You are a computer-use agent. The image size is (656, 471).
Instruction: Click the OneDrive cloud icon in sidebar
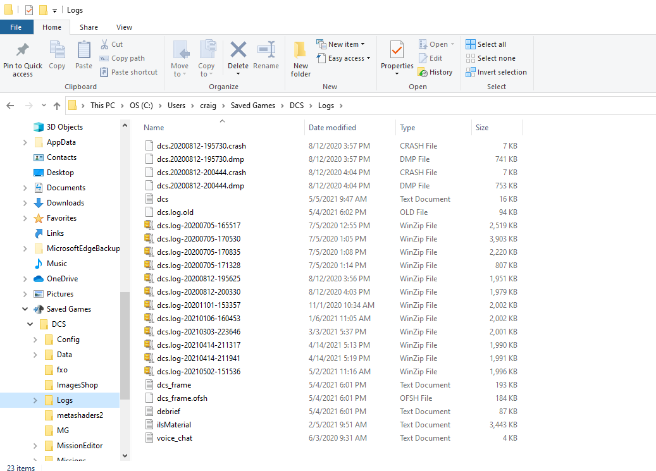click(x=39, y=279)
